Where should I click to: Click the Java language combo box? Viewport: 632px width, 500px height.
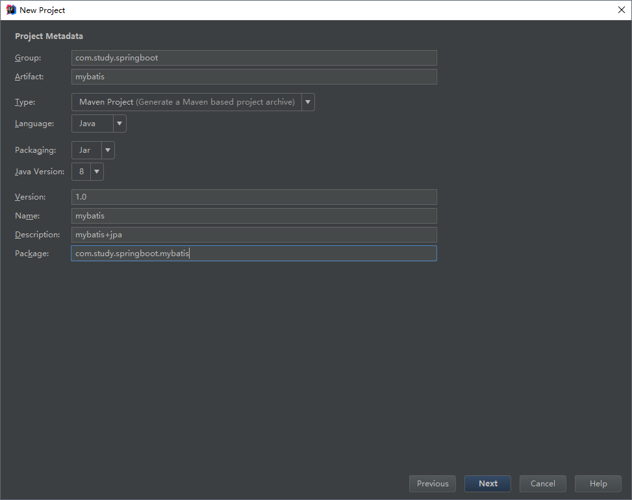pyautogui.click(x=99, y=124)
